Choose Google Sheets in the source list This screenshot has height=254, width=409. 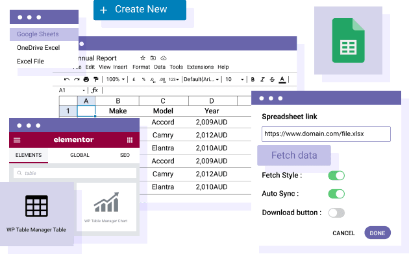tap(44, 34)
